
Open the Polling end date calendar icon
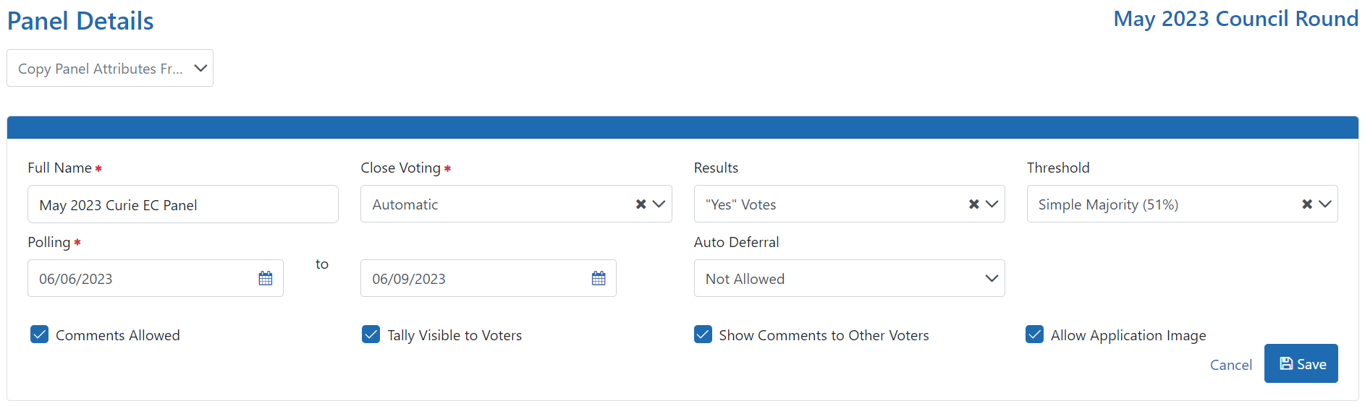tap(599, 278)
